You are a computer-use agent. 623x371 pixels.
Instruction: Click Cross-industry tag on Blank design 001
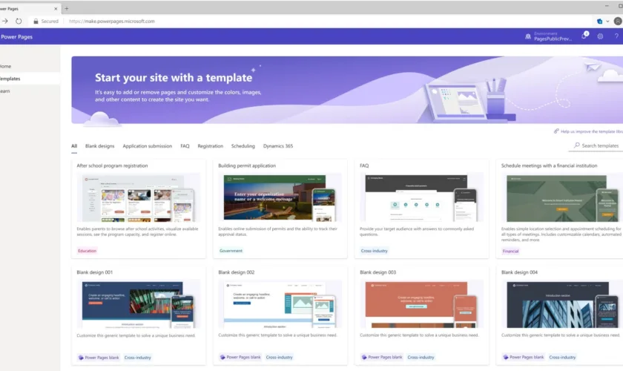(138, 358)
